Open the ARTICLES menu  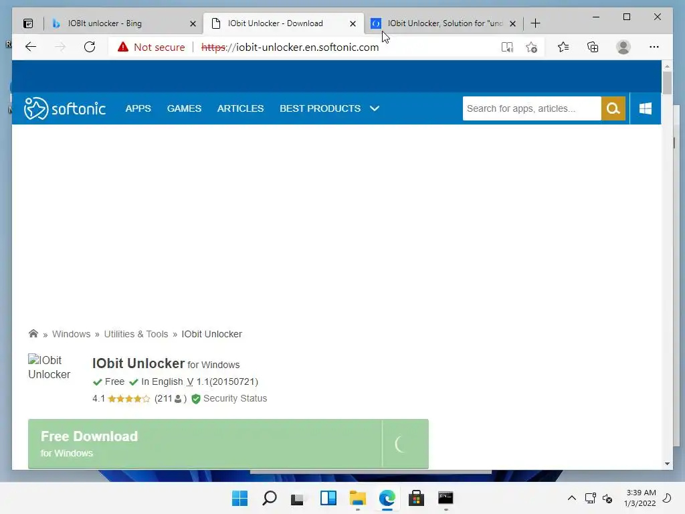[x=240, y=108]
